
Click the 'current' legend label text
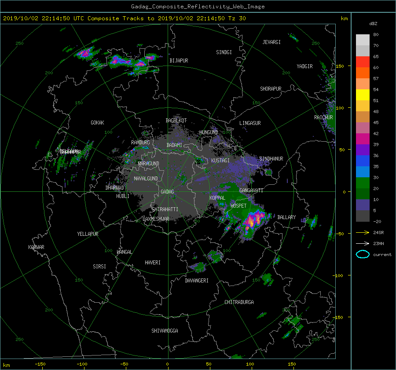coord(382,255)
